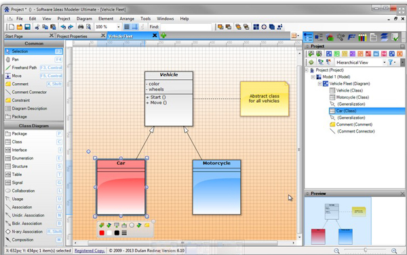Select the Interface element tool
This screenshot has width=407, height=255.
click(x=34, y=150)
